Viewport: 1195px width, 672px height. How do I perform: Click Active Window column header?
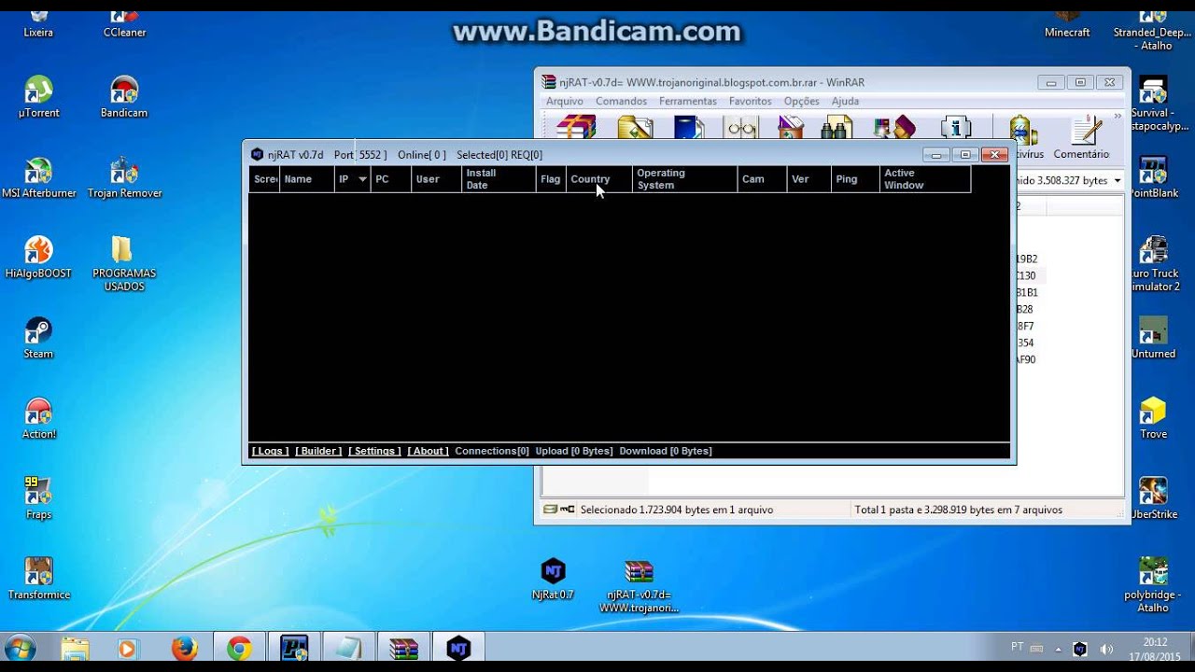pos(925,179)
